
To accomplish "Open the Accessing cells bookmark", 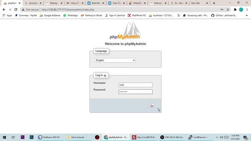I will click(195, 15).
